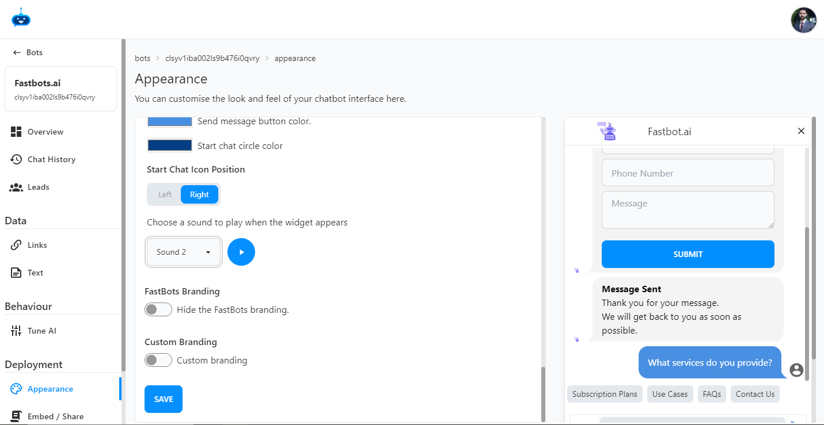The width and height of the screenshot is (824, 425).
Task: Enable hiding the FastBots branding
Action: point(158,309)
